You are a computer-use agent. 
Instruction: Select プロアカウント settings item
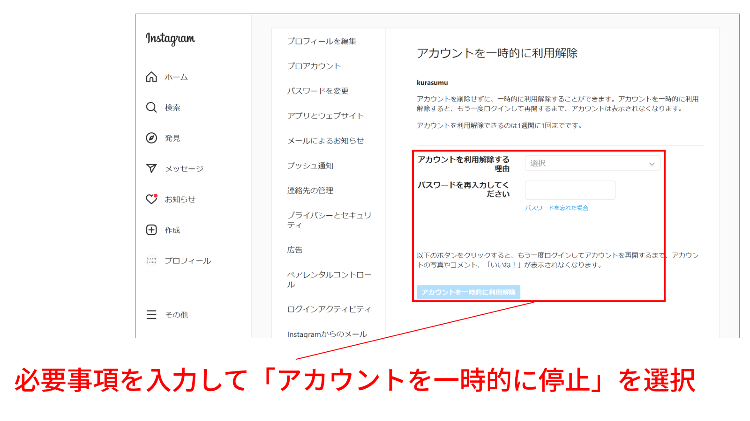click(x=314, y=66)
